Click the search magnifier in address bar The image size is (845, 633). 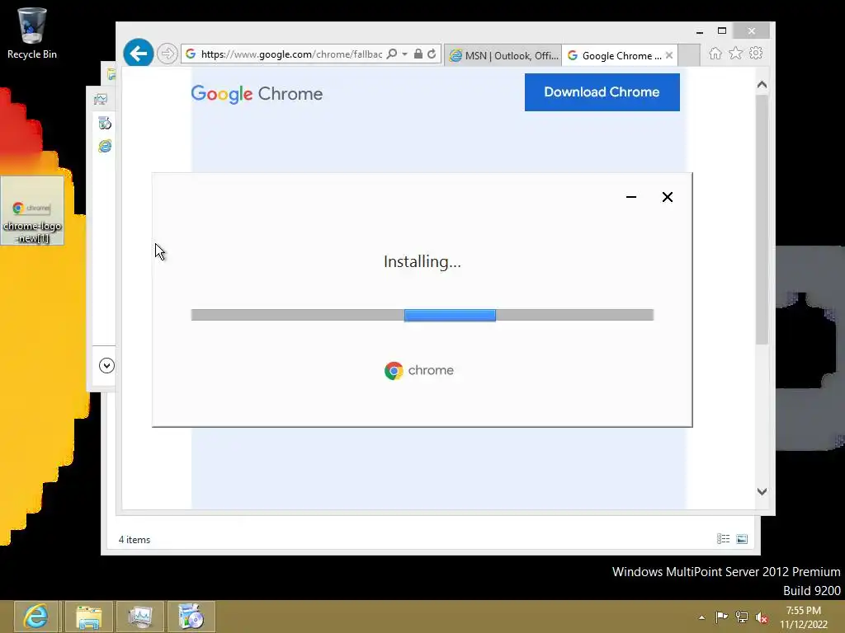pos(392,54)
